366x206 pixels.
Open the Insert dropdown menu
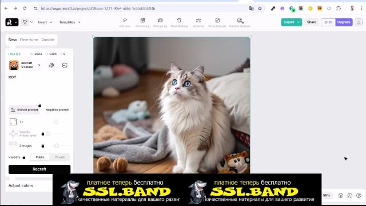pos(45,22)
